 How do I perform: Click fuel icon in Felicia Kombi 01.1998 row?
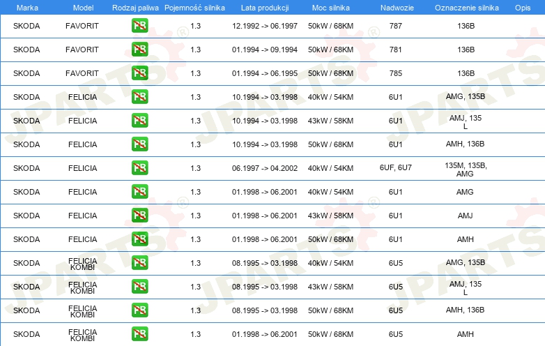[139, 334]
